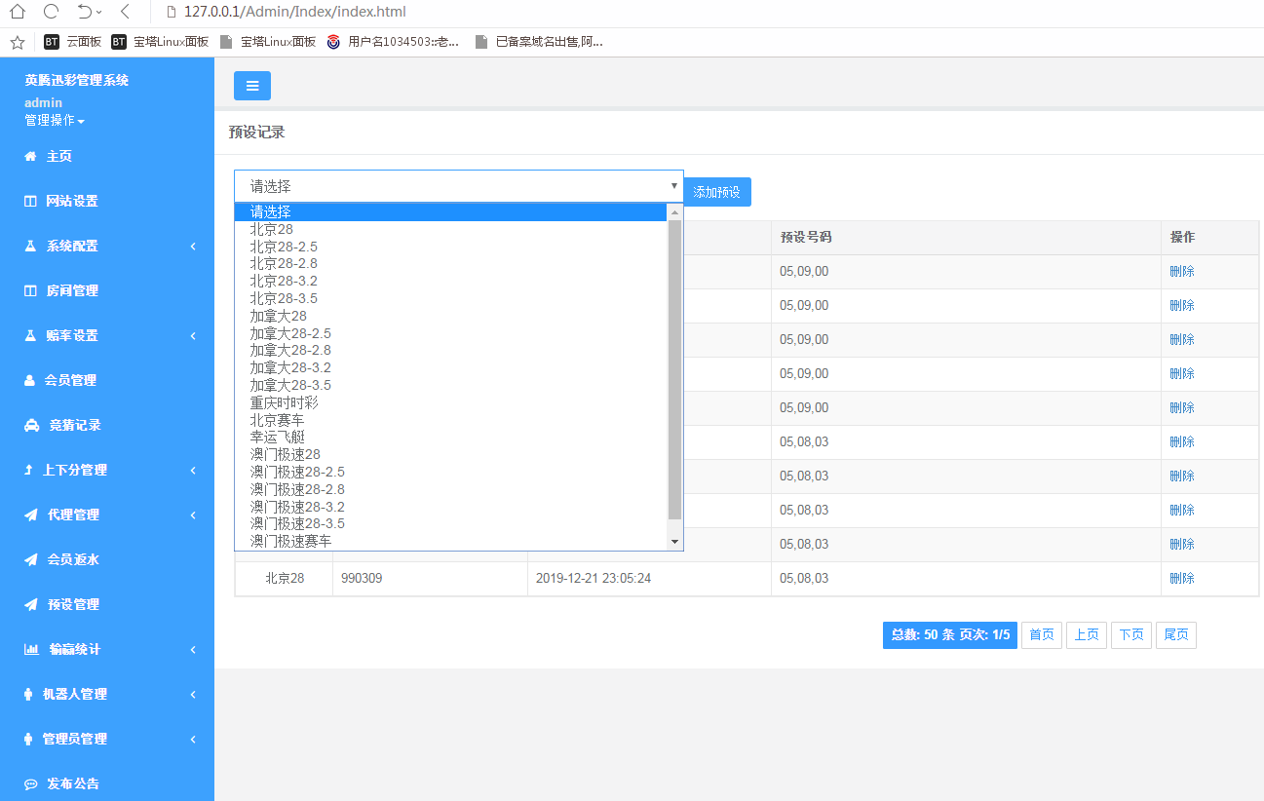
Task: Expand the 赔率设置 submenu chevron
Action: click(x=192, y=335)
